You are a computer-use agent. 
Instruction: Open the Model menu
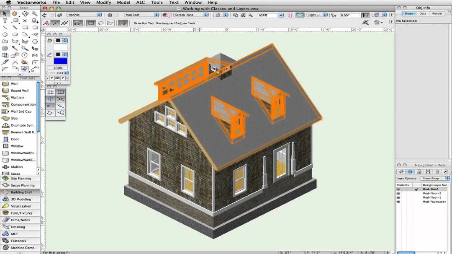(x=123, y=3)
